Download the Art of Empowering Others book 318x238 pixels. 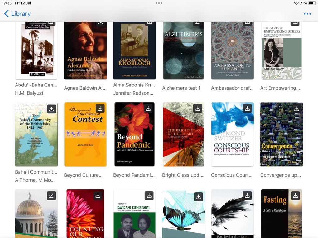[295, 23]
